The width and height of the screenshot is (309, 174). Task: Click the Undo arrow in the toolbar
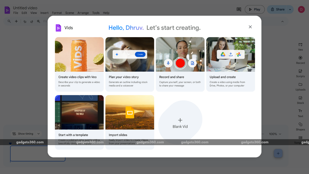click(25, 22)
